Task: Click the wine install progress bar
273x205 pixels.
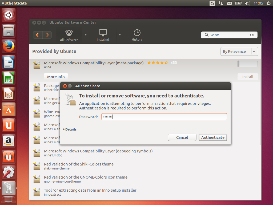Action: coord(247,64)
